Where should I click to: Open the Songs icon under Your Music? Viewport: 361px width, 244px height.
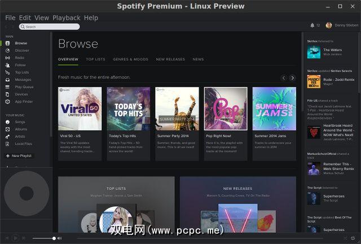coord(7,122)
